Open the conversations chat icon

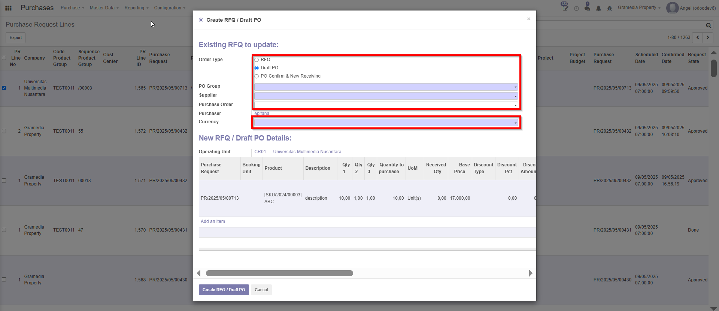click(x=587, y=7)
